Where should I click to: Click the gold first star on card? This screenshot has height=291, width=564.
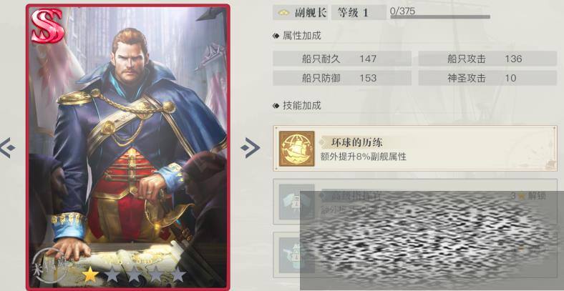(x=90, y=275)
